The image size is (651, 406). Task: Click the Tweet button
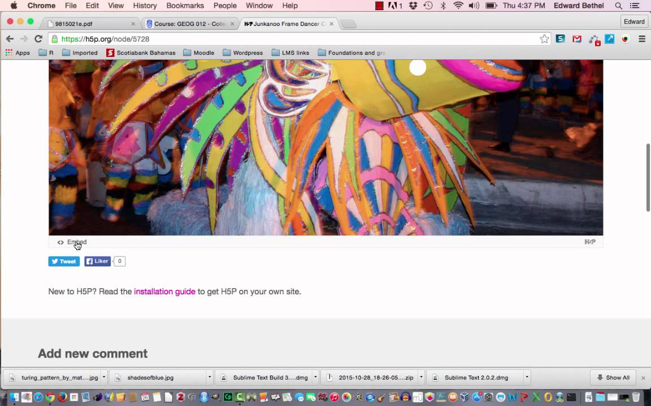click(64, 261)
